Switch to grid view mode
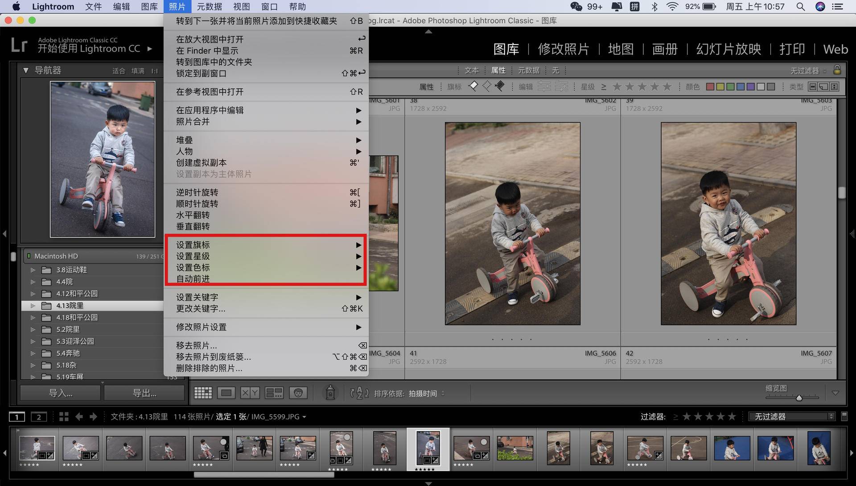 coord(203,393)
